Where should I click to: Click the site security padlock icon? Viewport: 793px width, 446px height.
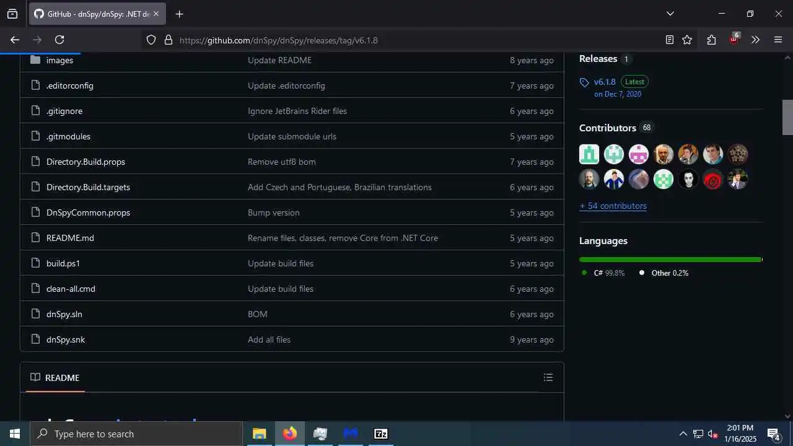[168, 40]
